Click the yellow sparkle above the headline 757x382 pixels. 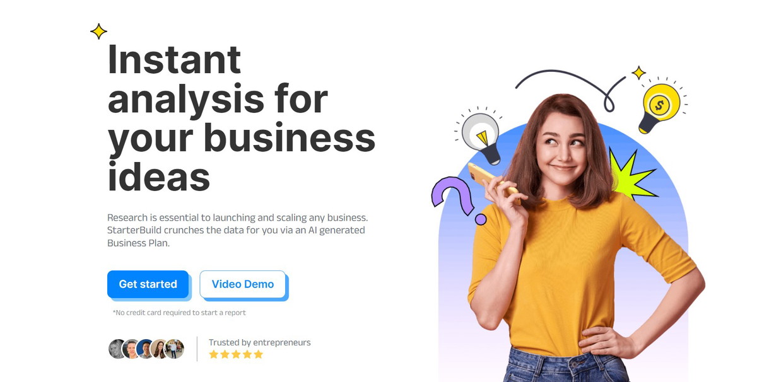click(x=98, y=31)
